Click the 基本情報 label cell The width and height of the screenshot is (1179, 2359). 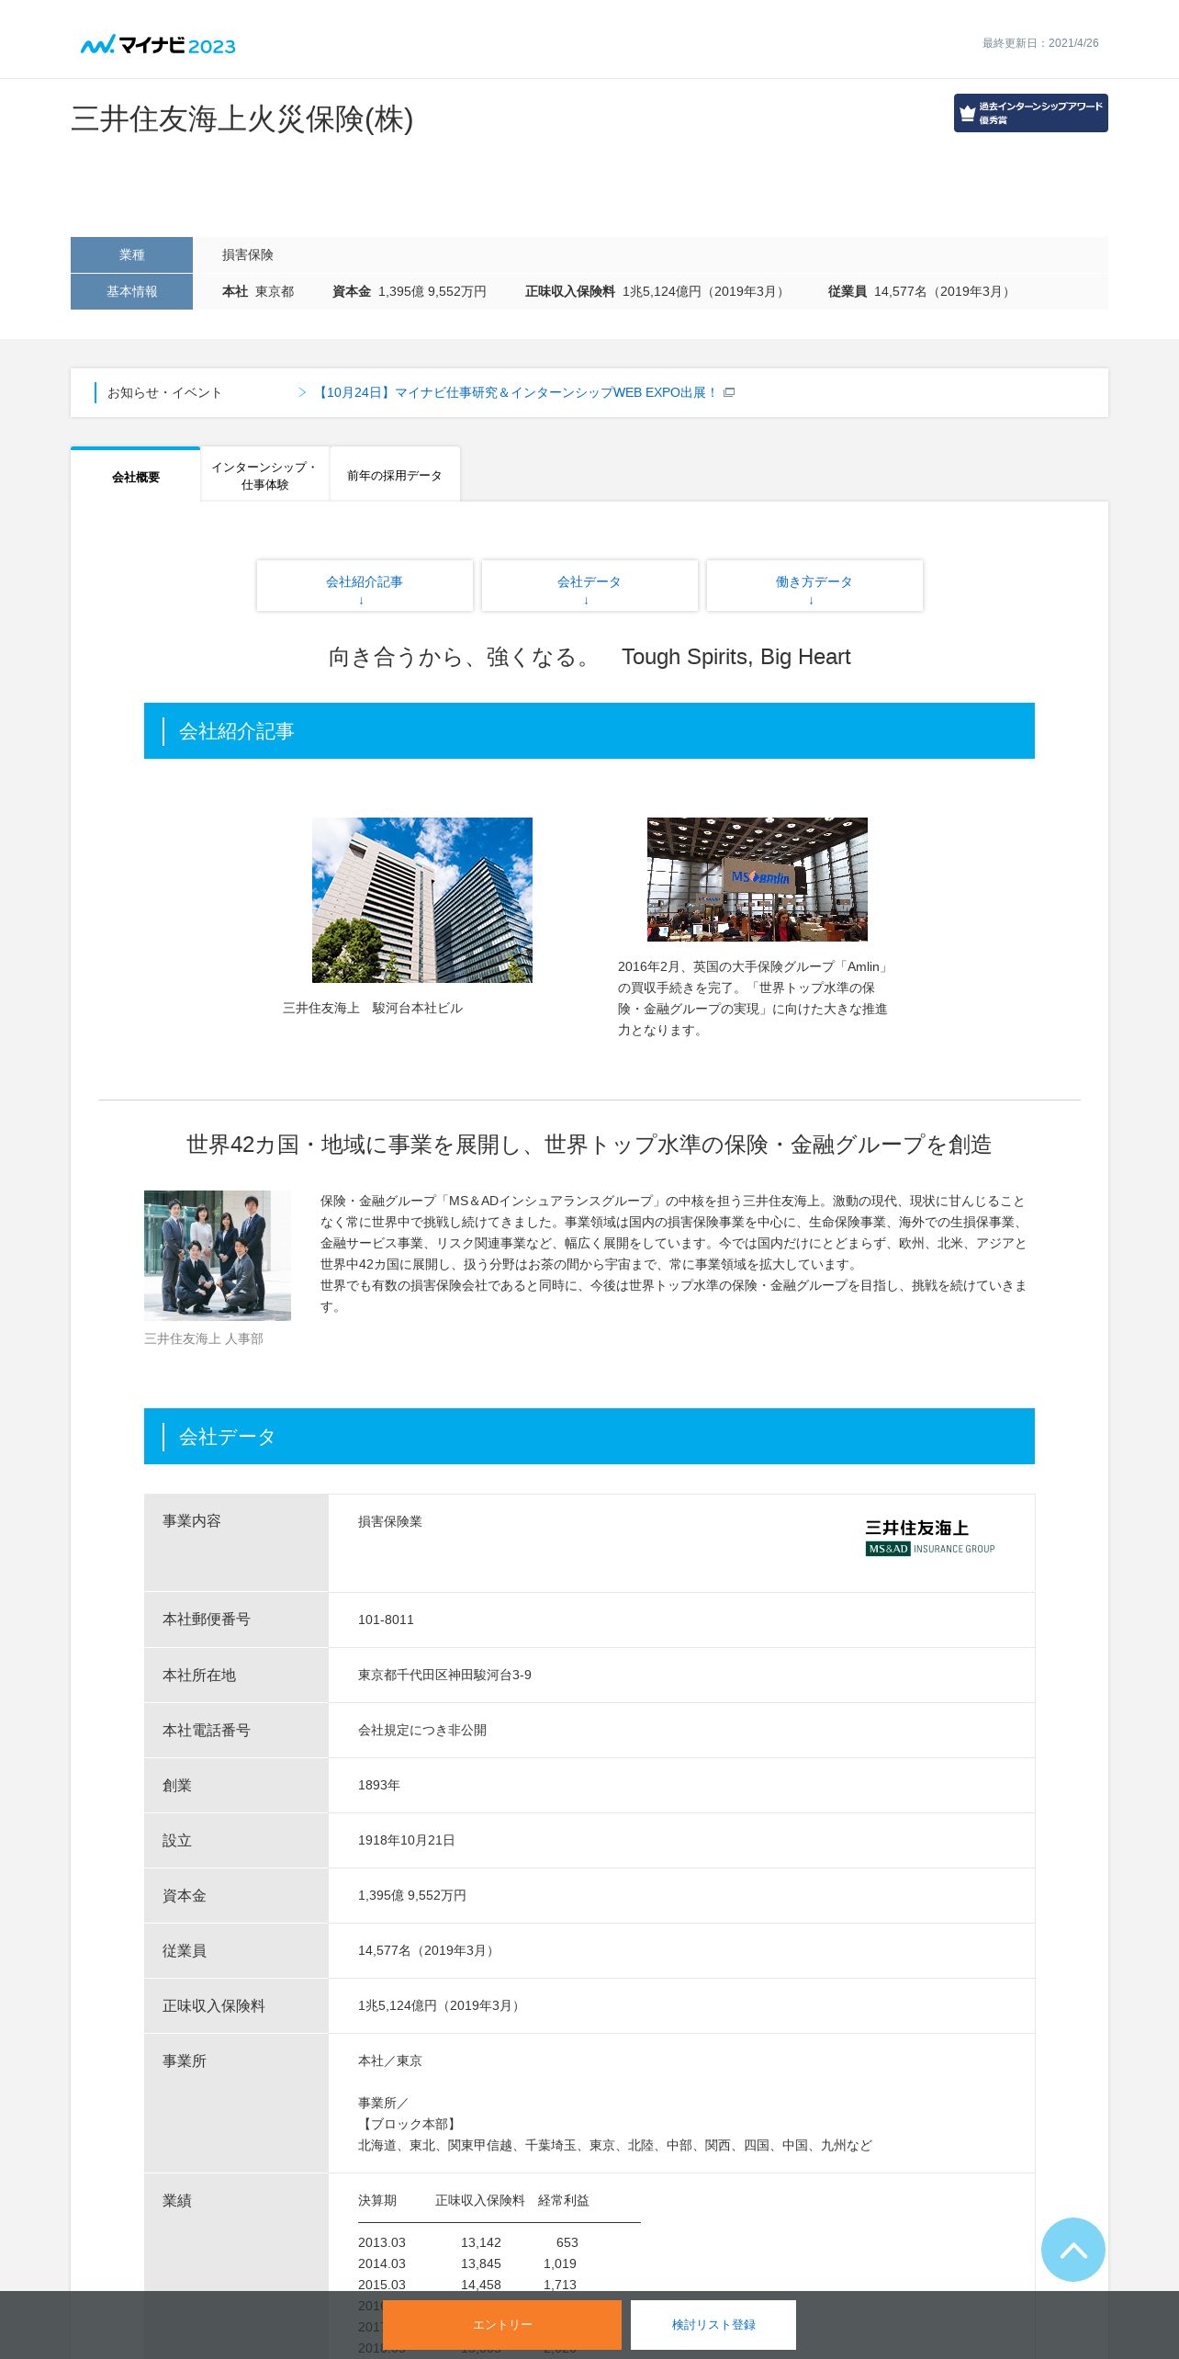[x=131, y=291]
